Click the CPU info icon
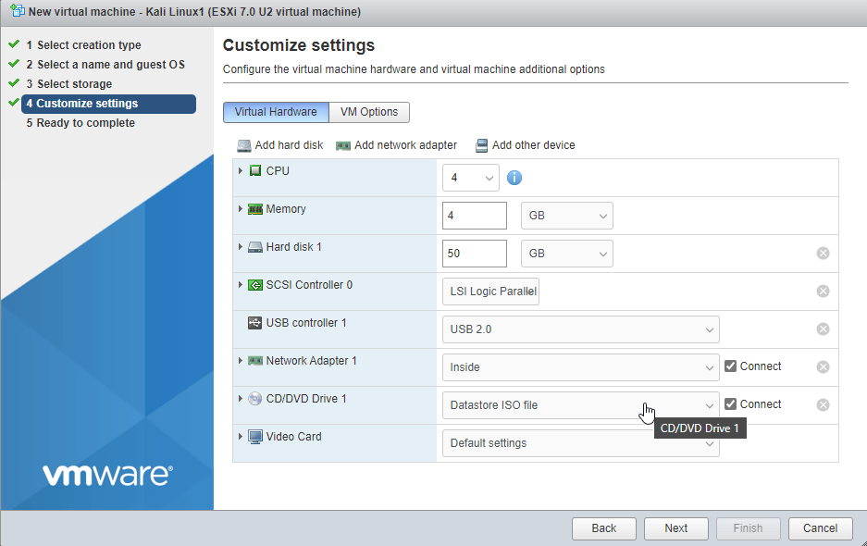This screenshot has width=867, height=546. pos(514,178)
